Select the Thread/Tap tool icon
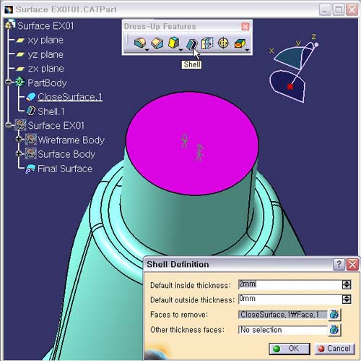361x361 pixels. 223,43
